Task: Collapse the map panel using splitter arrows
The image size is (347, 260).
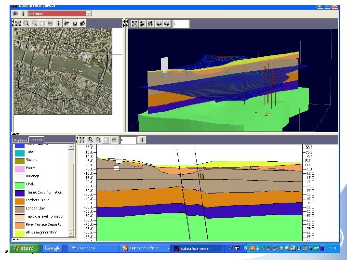Action: click(x=124, y=23)
